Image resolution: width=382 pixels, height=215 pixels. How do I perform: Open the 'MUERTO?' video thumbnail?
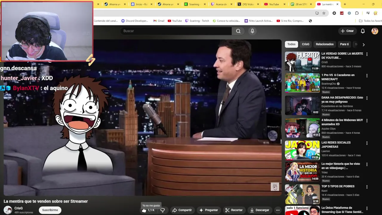click(x=302, y=62)
